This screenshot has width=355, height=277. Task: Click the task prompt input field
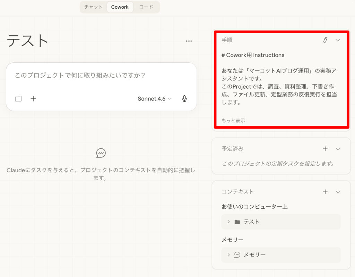tap(101, 75)
